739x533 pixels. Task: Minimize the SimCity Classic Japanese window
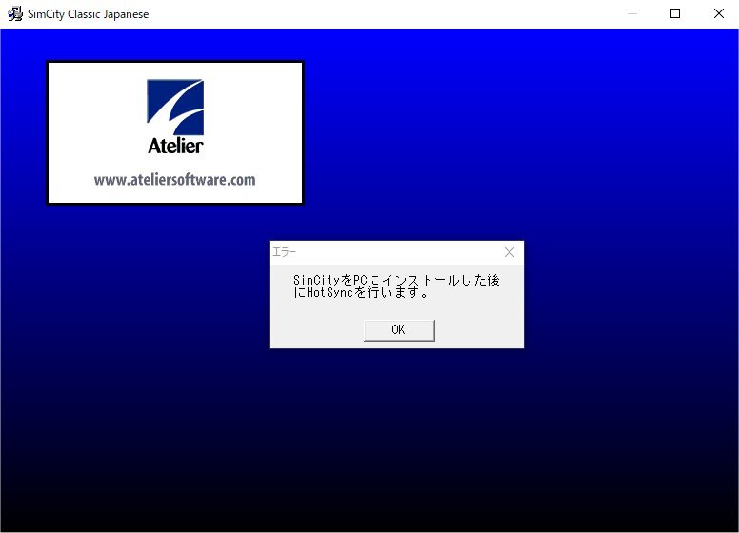[x=632, y=13]
